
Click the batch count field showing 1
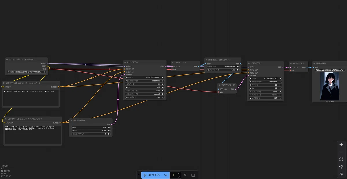point(173,175)
